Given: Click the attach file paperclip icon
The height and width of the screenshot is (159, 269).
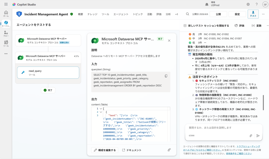Looking at the screenshot, I should coord(251,136).
